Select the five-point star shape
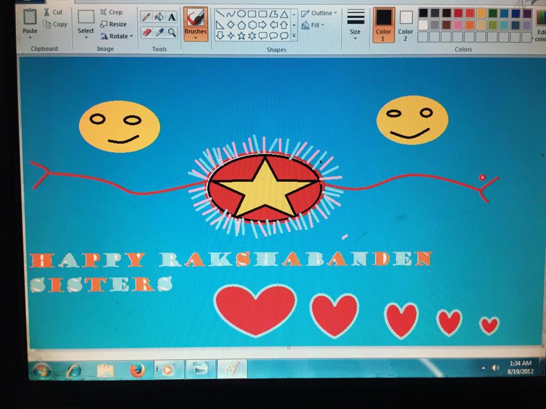This screenshot has width=546, height=409. coord(242,36)
